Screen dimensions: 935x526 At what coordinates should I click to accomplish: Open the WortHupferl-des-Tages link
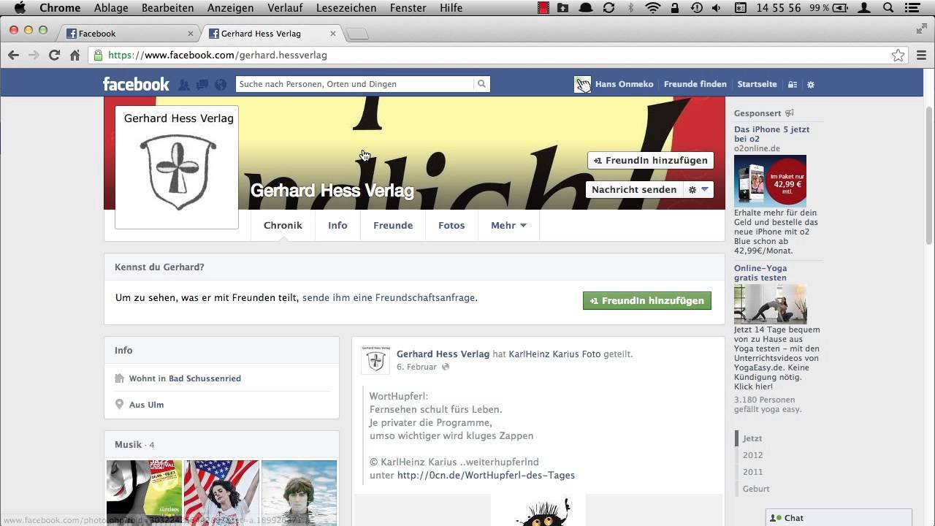point(486,476)
